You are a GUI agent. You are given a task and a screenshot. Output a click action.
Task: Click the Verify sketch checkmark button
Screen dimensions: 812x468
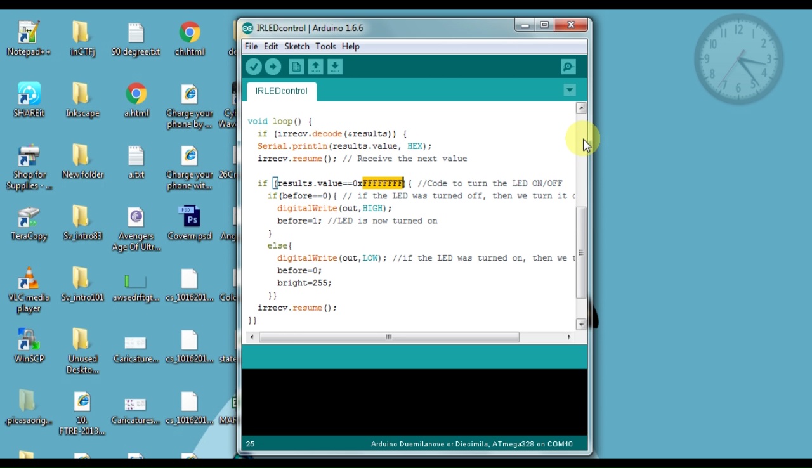tap(254, 67)
